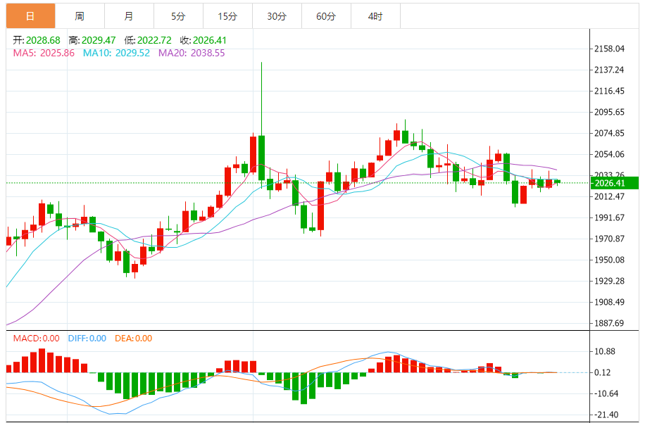Screen dimensions: 645x423
Task: Click the 2054.06 price axis label
Action: point(610,154)
